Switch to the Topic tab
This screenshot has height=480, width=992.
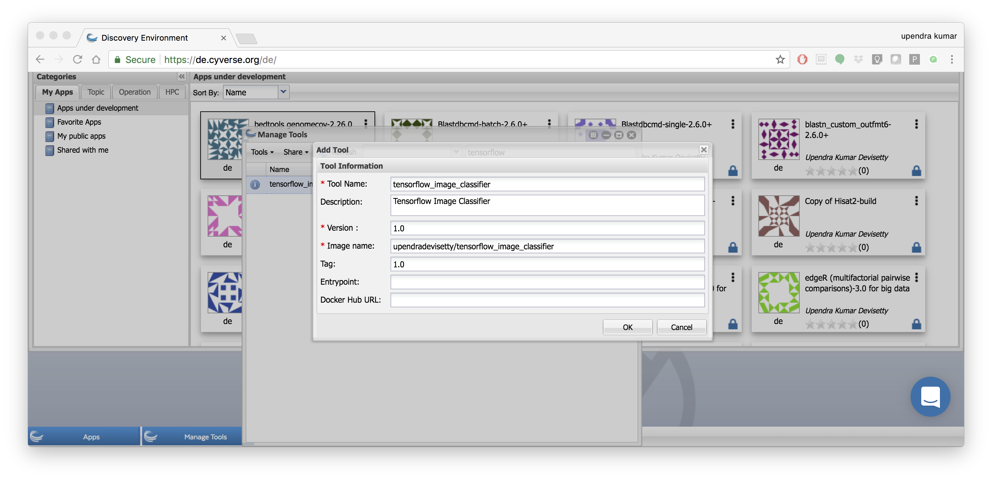tap(95, 91)
